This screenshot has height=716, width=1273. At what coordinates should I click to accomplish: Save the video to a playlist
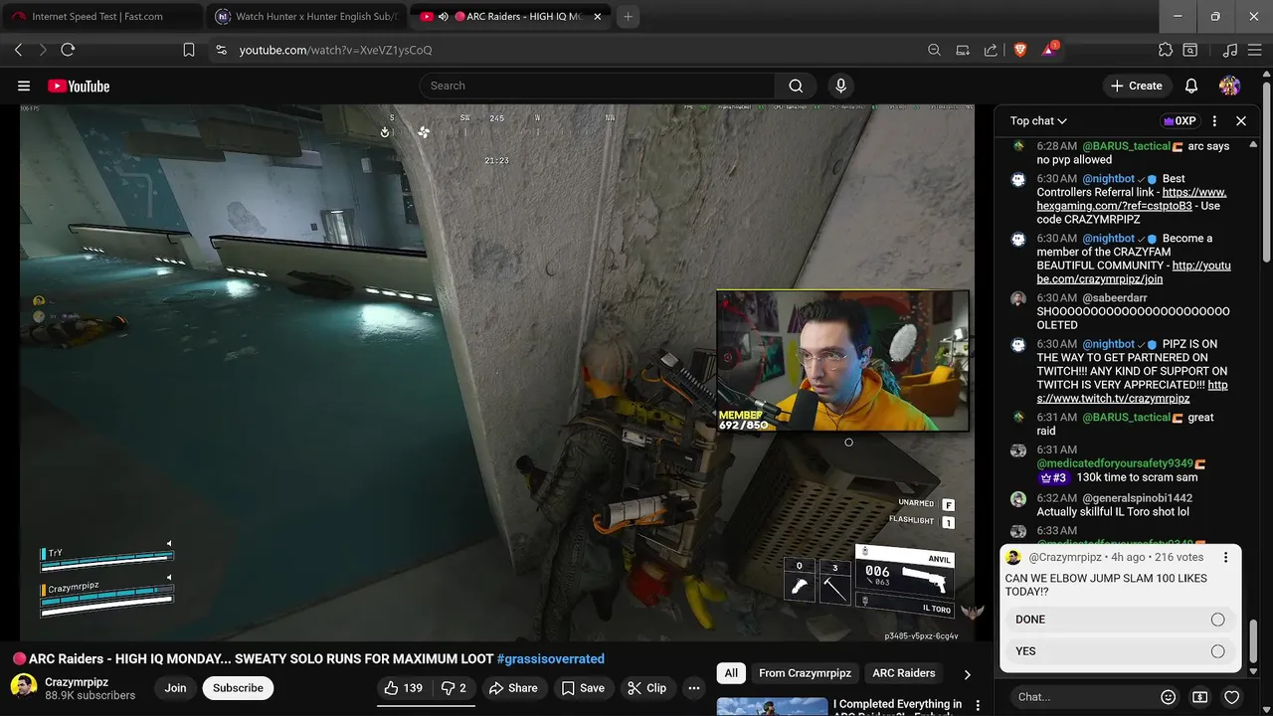click(x=583, y=688)
